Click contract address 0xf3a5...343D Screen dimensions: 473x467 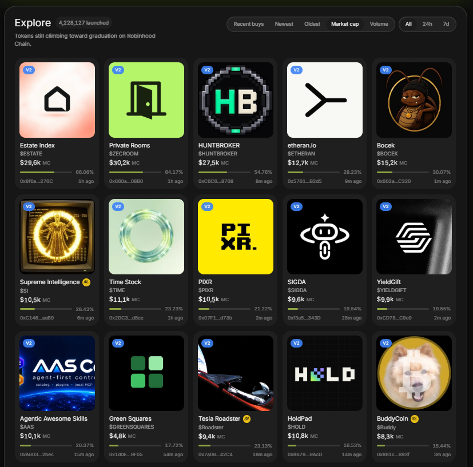[304, 318]
